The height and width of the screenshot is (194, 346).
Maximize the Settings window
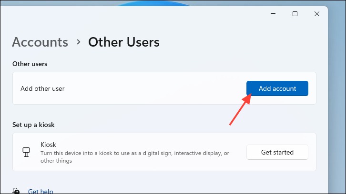click(x=295, y=14)
